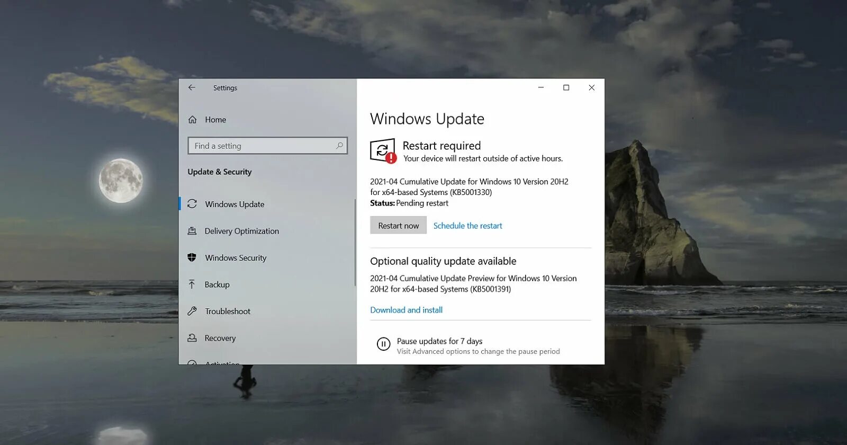Click the restart outside active hours message
Screen dimensions: 847x445
(x=483, y=158)
